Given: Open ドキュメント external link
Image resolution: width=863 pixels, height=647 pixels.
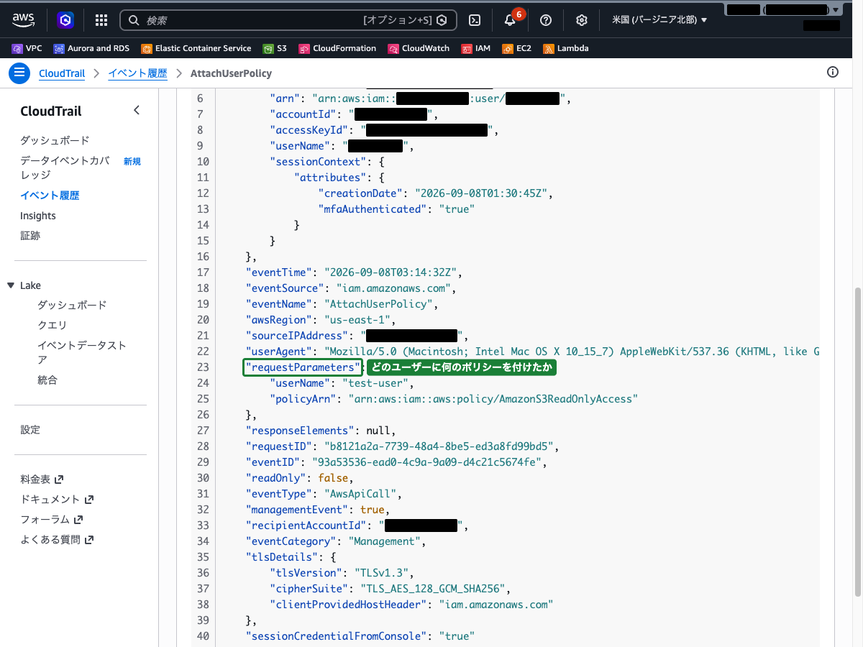Looking at the screenshot, I should pos(57,499).
